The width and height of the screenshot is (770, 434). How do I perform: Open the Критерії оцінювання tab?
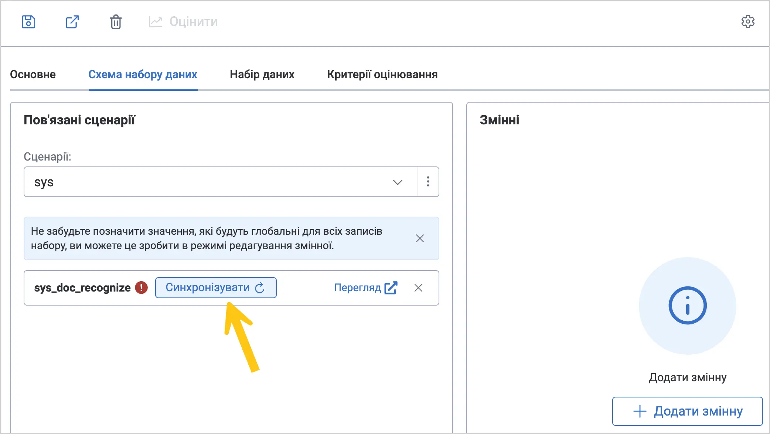click(x=382, y=75)
